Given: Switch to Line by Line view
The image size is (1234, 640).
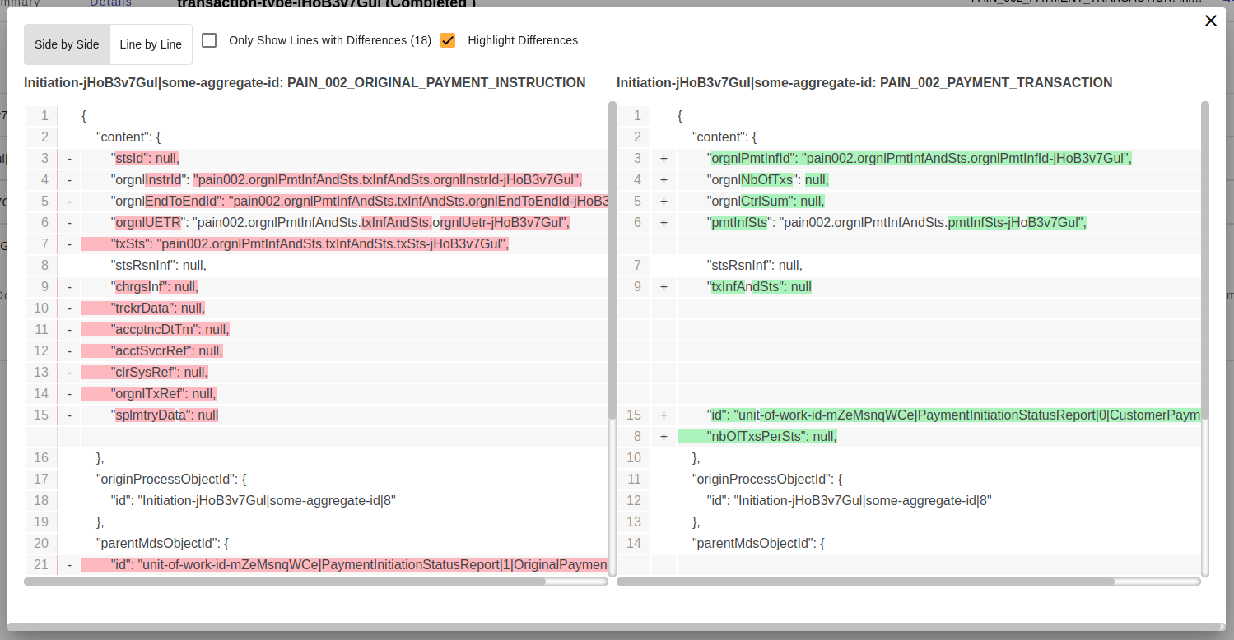Looking at the screenshot, I should point(151,44).
